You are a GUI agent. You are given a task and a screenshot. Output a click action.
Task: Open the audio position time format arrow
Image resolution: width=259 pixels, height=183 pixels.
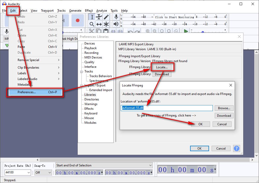215,169
